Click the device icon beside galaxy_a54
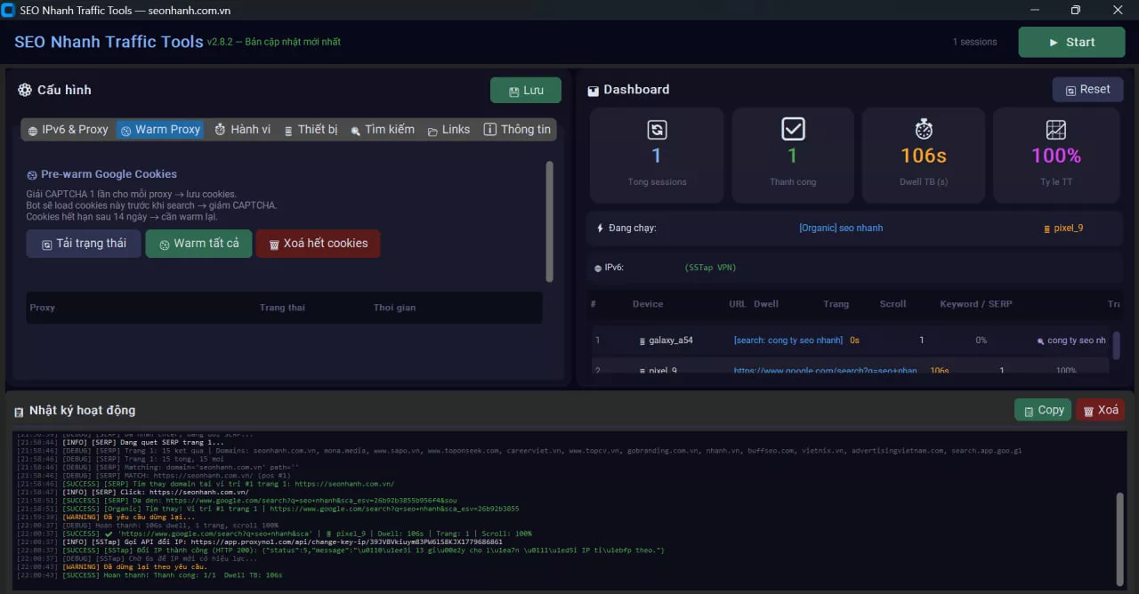 [642, 341]
